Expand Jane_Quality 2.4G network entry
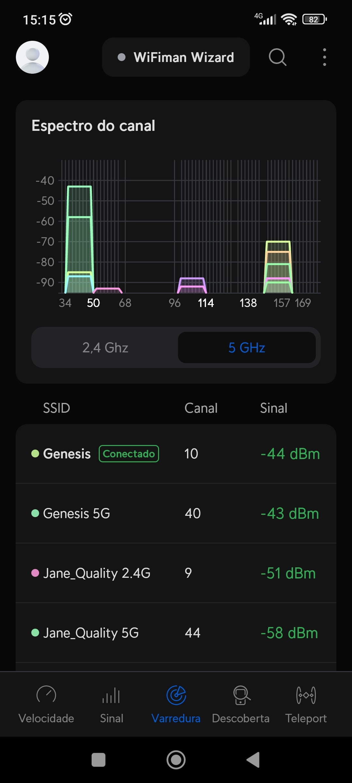 [176, 573]
